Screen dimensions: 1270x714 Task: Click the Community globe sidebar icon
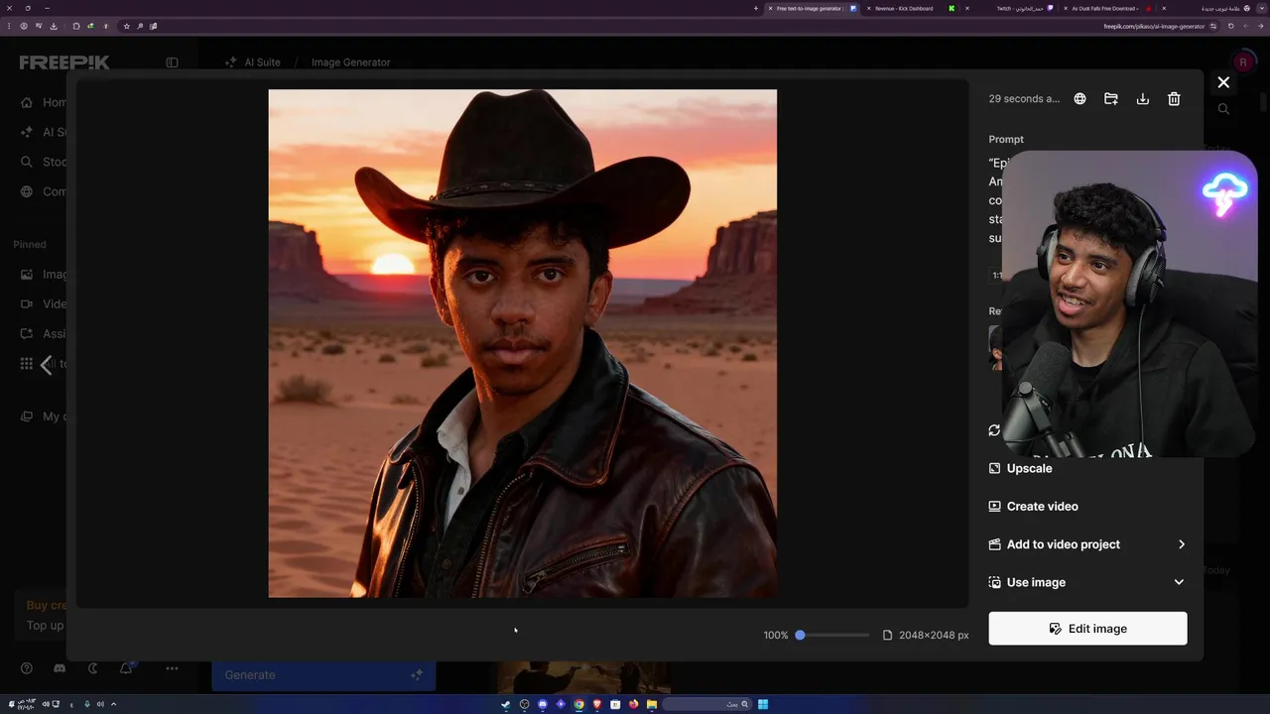tap(27, 191)
